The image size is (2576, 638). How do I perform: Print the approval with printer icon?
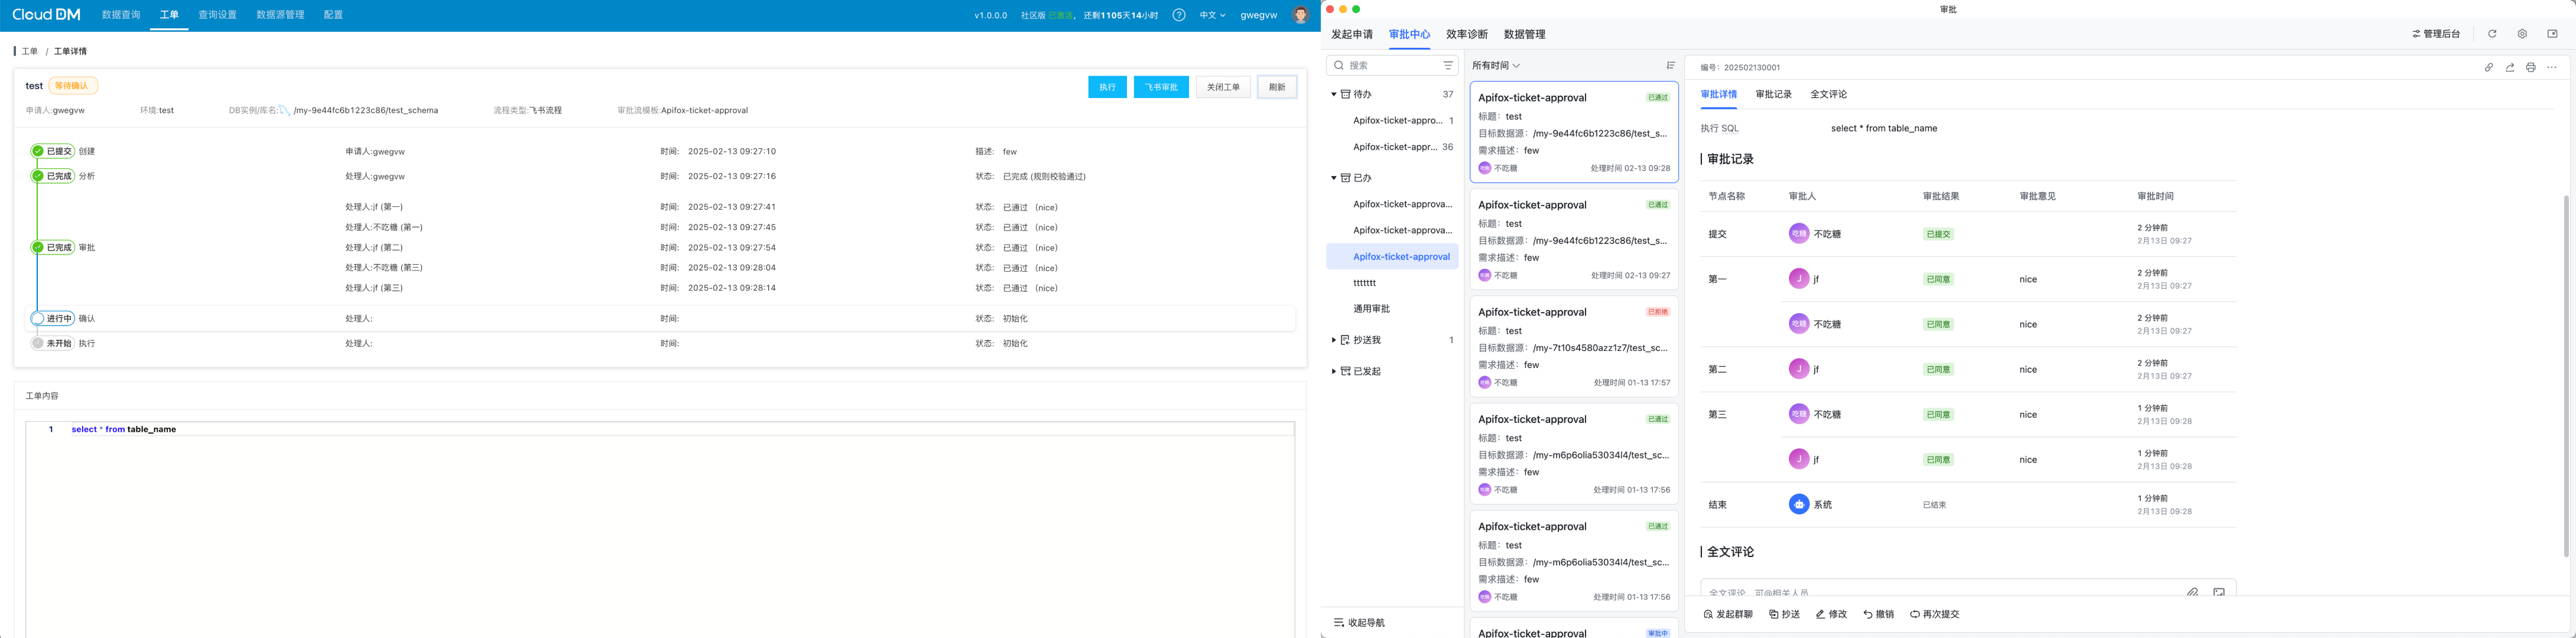[2530, 68]
